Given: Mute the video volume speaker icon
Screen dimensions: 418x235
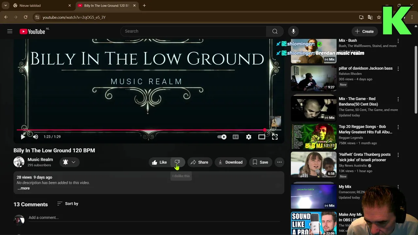Looking at the screenshot, I should click(x=36, y=137).
